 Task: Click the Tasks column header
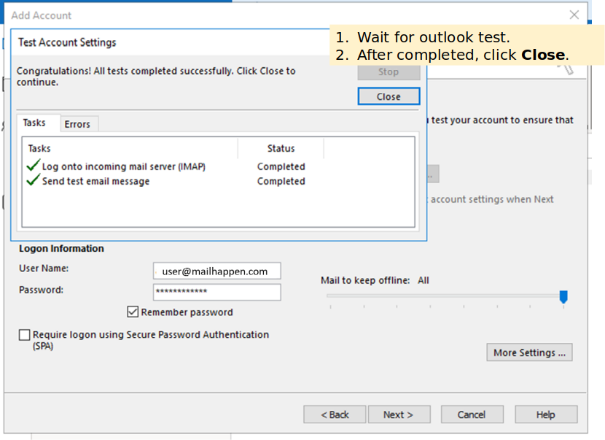click(x=130, y=148)
